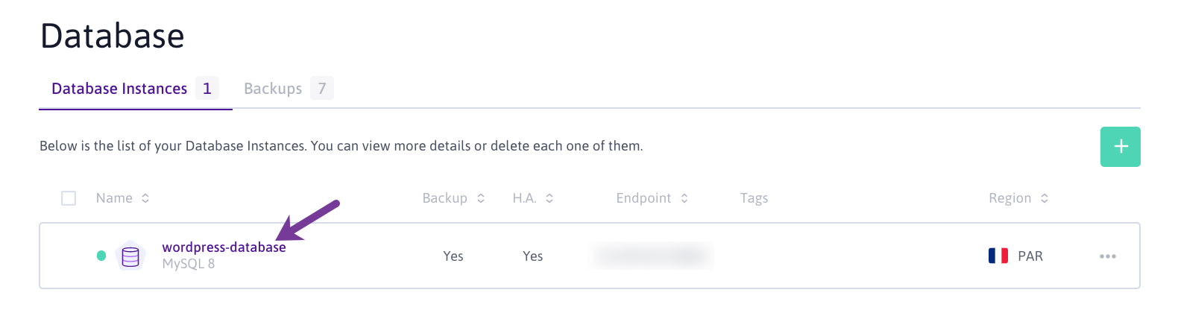1178x313 pixels.
Task: Click the sort arrows beside Region
Action: tap(1045, 198)
